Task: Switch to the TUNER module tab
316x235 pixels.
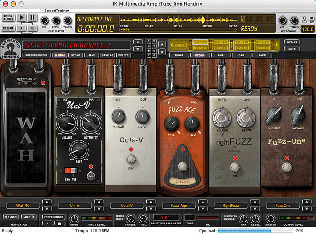Action: (179, 55)
